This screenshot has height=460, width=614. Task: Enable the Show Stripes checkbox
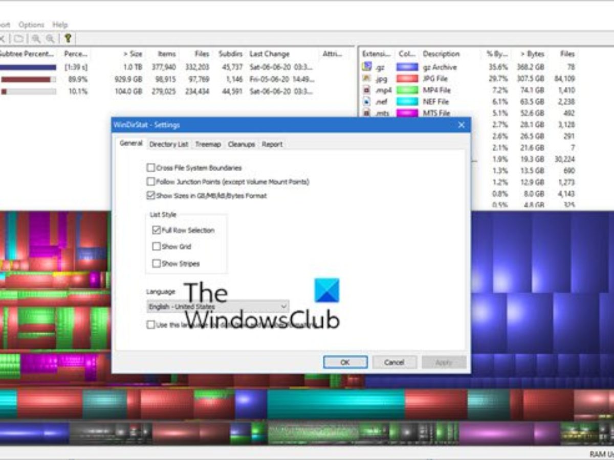156,264
